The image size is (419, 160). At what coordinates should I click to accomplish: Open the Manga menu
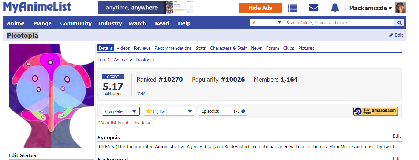click(43, 23)
